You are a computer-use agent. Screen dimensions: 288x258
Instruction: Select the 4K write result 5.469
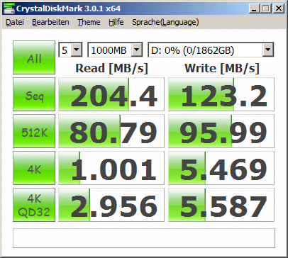tap(221, 168)
